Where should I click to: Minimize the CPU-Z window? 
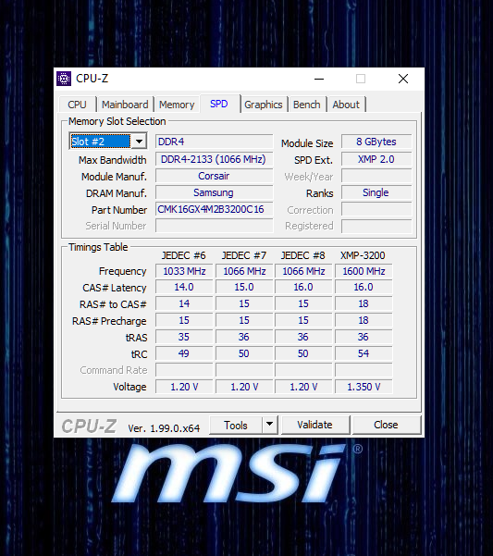(x=319, y=79)
